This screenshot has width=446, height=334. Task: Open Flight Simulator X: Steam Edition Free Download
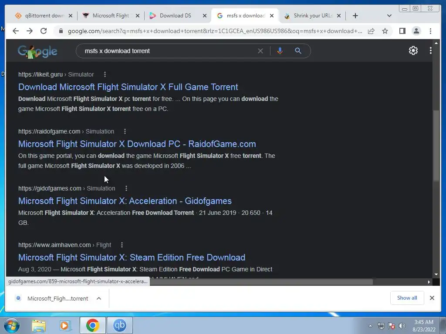(132, 257)
